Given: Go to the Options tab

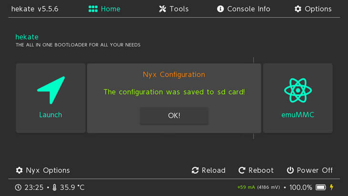Looking at the screenshot, I should tap(313, 9).
